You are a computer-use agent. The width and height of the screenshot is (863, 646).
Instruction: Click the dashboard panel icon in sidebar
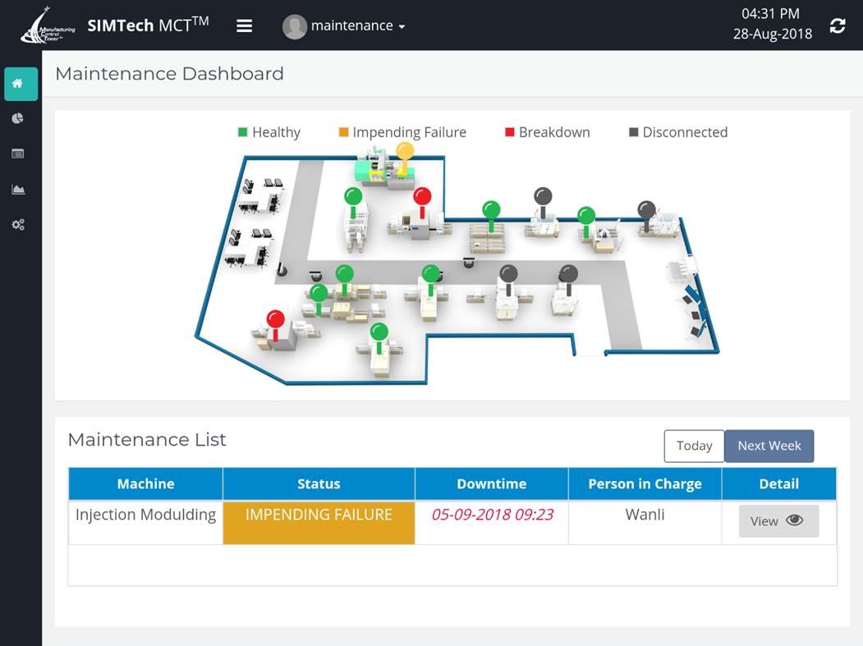18,153
